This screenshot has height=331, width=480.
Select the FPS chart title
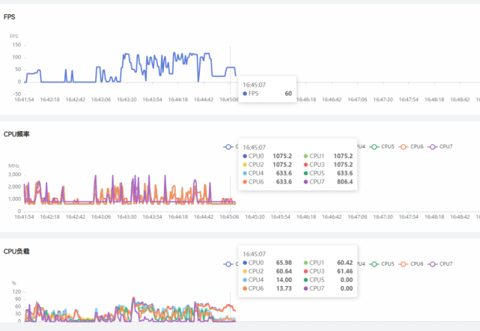(x=9, y=16)
